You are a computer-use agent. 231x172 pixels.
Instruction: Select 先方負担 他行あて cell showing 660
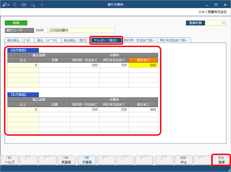[143, 109]
